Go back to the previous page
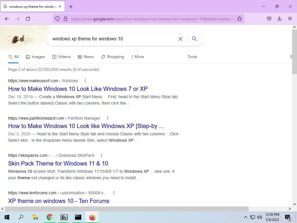 (x=7, y=19)
